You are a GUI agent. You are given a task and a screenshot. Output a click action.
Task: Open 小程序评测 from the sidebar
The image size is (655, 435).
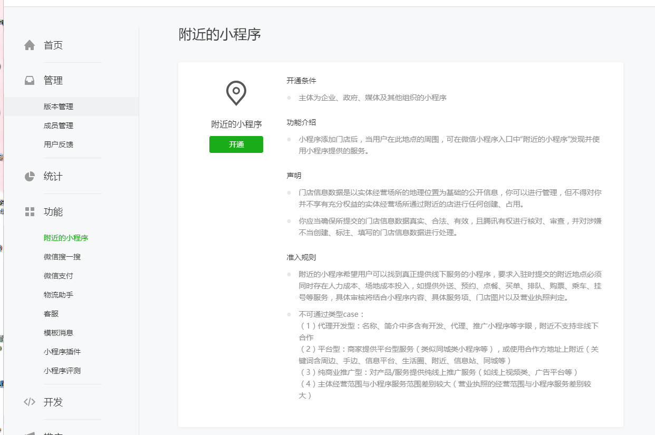62,371
